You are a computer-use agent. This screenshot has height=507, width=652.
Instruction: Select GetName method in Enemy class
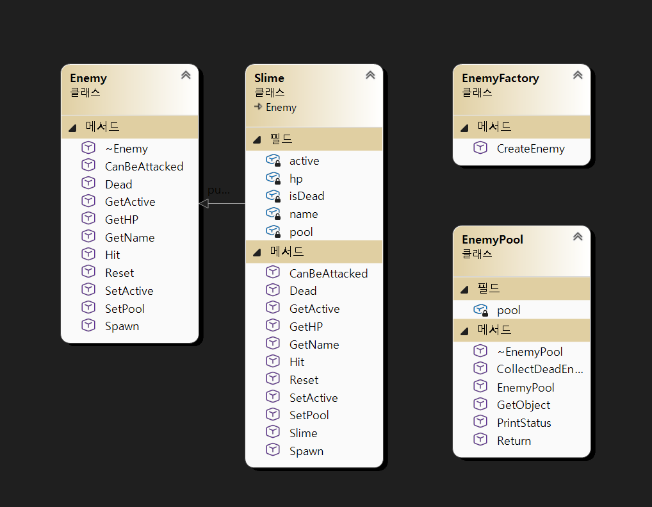130,238
